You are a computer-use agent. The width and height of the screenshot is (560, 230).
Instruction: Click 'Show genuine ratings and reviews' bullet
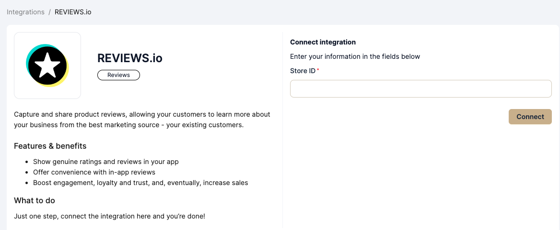105,162
